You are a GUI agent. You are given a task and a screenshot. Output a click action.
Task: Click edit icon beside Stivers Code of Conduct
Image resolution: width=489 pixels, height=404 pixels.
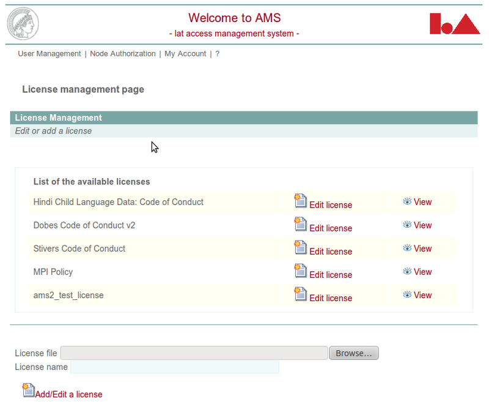pyautogui.click(x=300, y=247)
